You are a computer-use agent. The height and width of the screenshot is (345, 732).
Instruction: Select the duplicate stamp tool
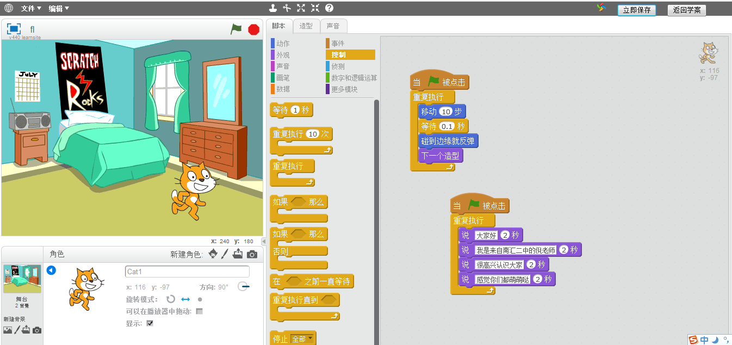274,8
